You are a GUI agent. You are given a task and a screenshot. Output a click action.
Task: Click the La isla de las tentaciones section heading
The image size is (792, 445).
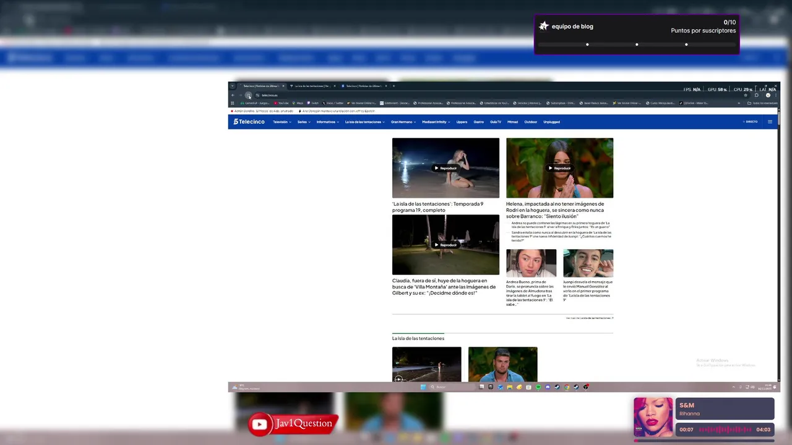coord(418,338)
